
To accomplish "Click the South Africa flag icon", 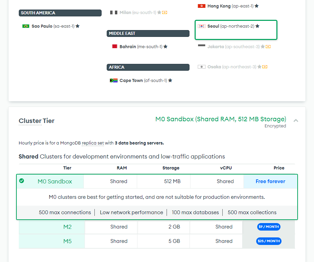I will click(114, 80).
